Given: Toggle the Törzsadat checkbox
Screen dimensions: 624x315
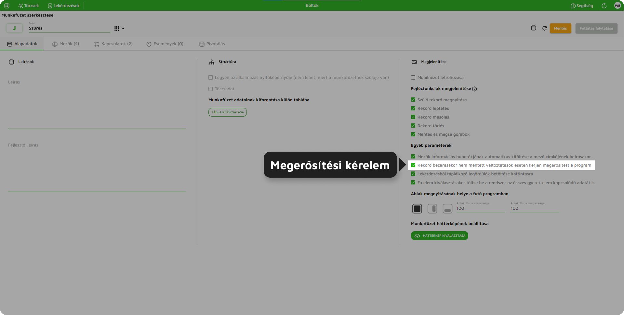Looking at the screenshot, I should pos(210,89).
